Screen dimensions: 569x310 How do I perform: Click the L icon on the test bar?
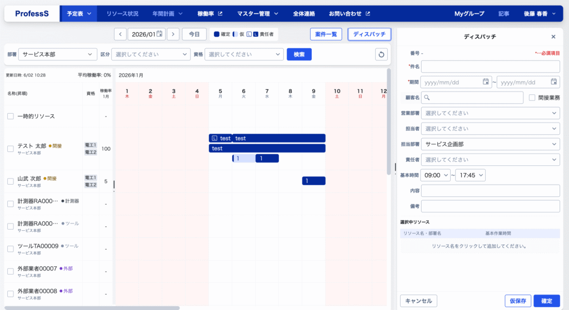214,138
